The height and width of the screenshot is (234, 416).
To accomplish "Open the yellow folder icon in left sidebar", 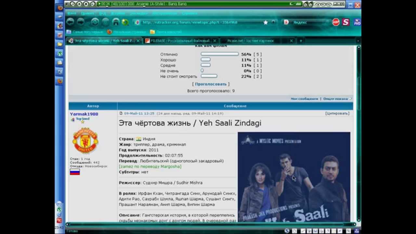I will point(60,44).
